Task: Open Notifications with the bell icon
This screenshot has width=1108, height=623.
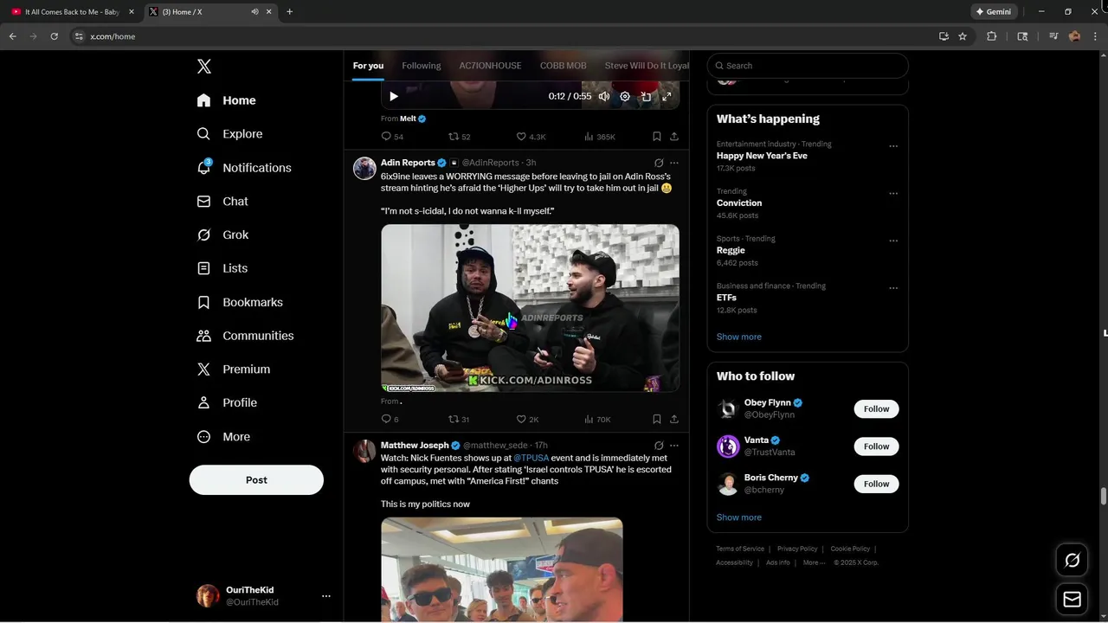Action: click(244, 168)
